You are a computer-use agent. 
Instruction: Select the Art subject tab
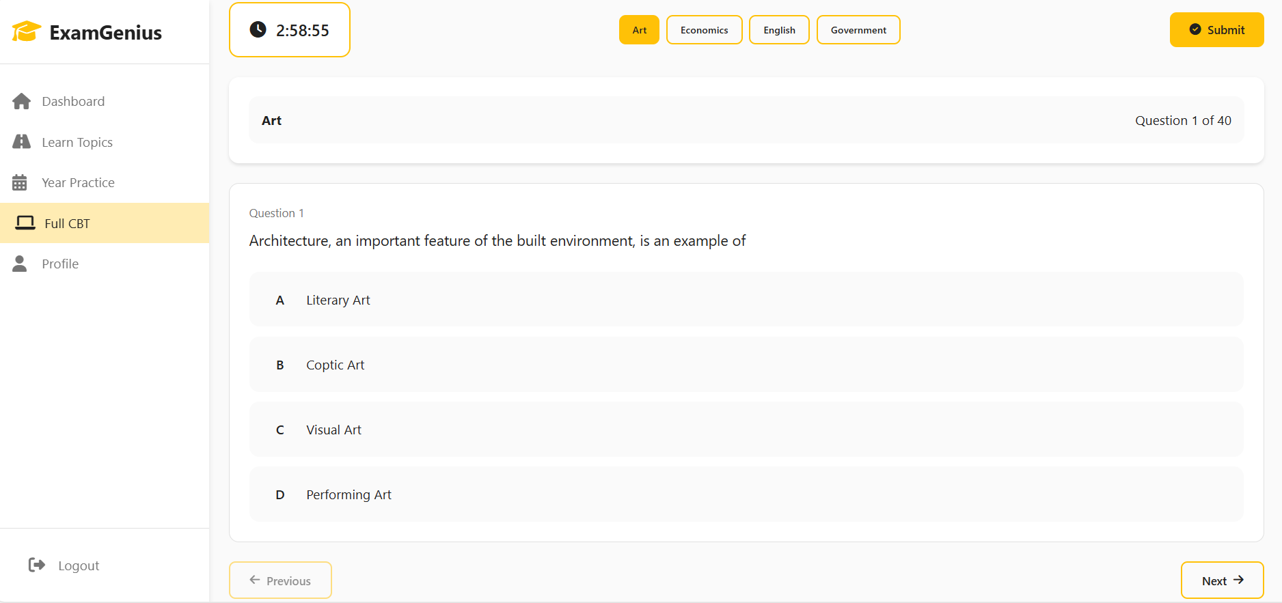(639, 30)
